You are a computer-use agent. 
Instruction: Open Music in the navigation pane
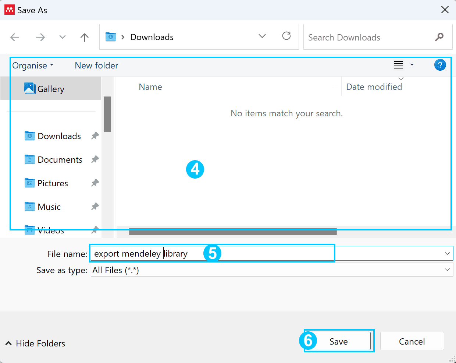tap(49, 207)
